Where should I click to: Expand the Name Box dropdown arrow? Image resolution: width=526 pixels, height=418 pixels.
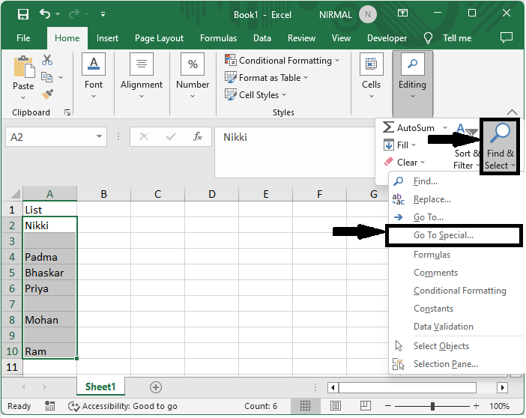coord(100,136)
